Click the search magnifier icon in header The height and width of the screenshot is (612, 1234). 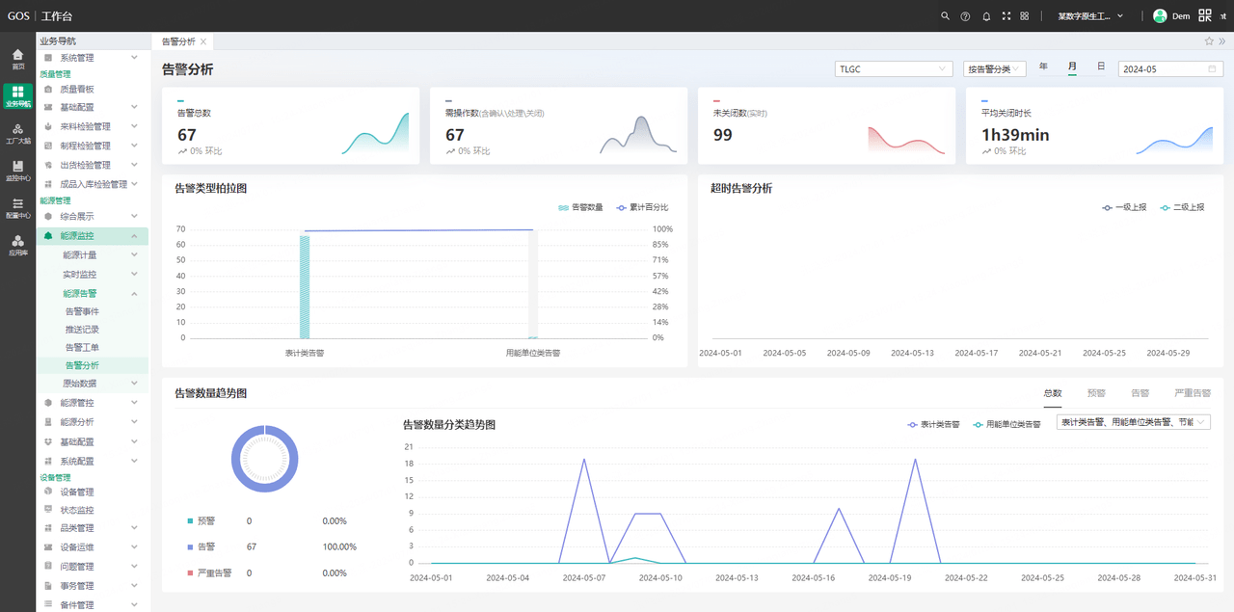[945, 16]
